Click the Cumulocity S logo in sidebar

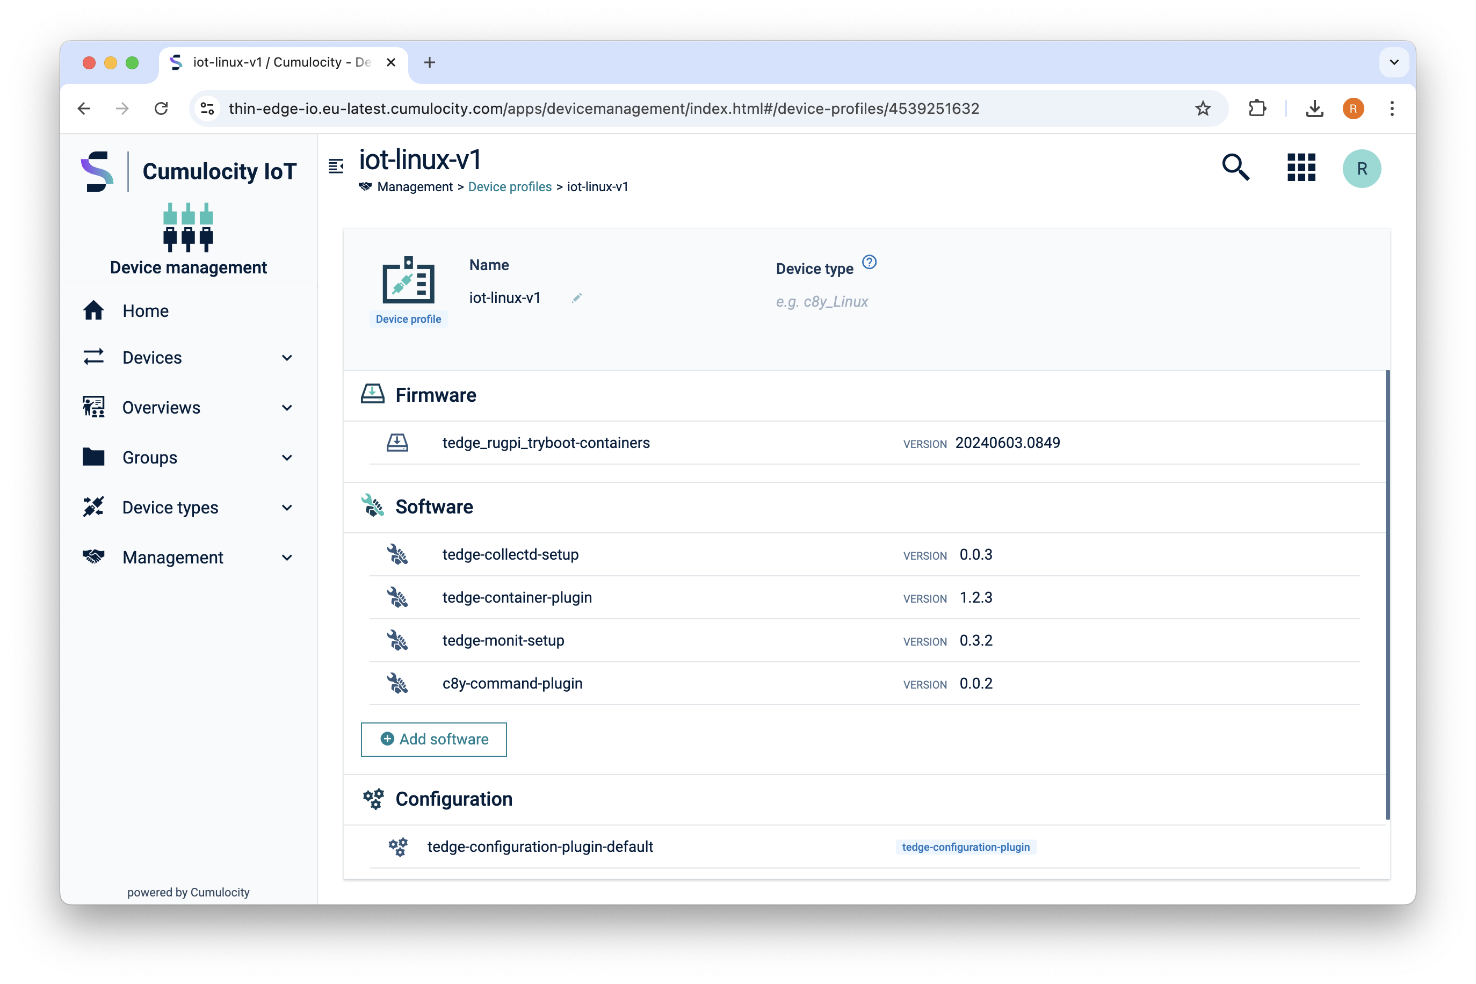tap(97, 171)
